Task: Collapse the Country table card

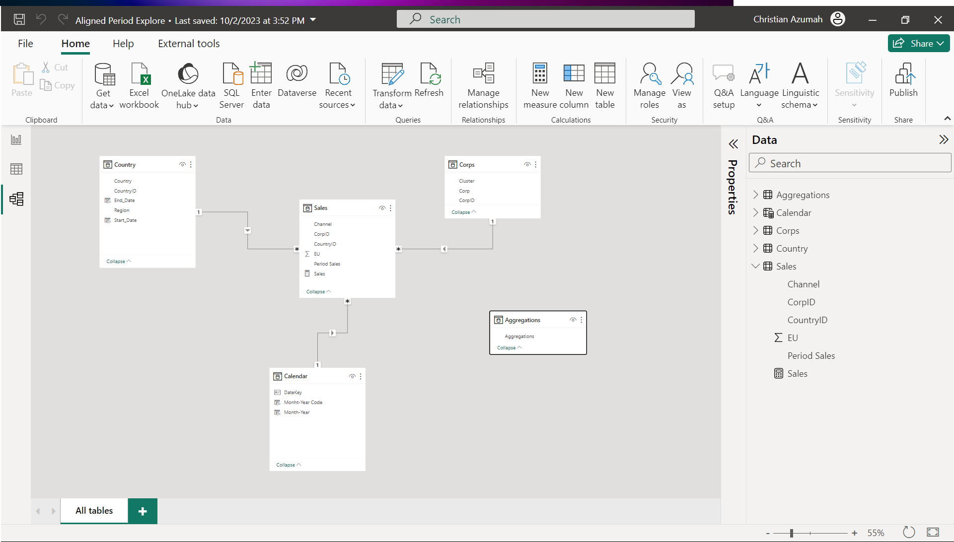Action: tap(119, 262)
